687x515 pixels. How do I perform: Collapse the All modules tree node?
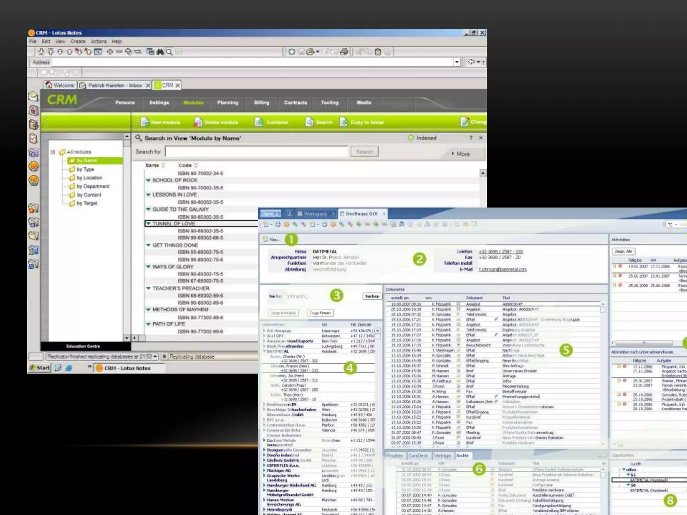53,152
